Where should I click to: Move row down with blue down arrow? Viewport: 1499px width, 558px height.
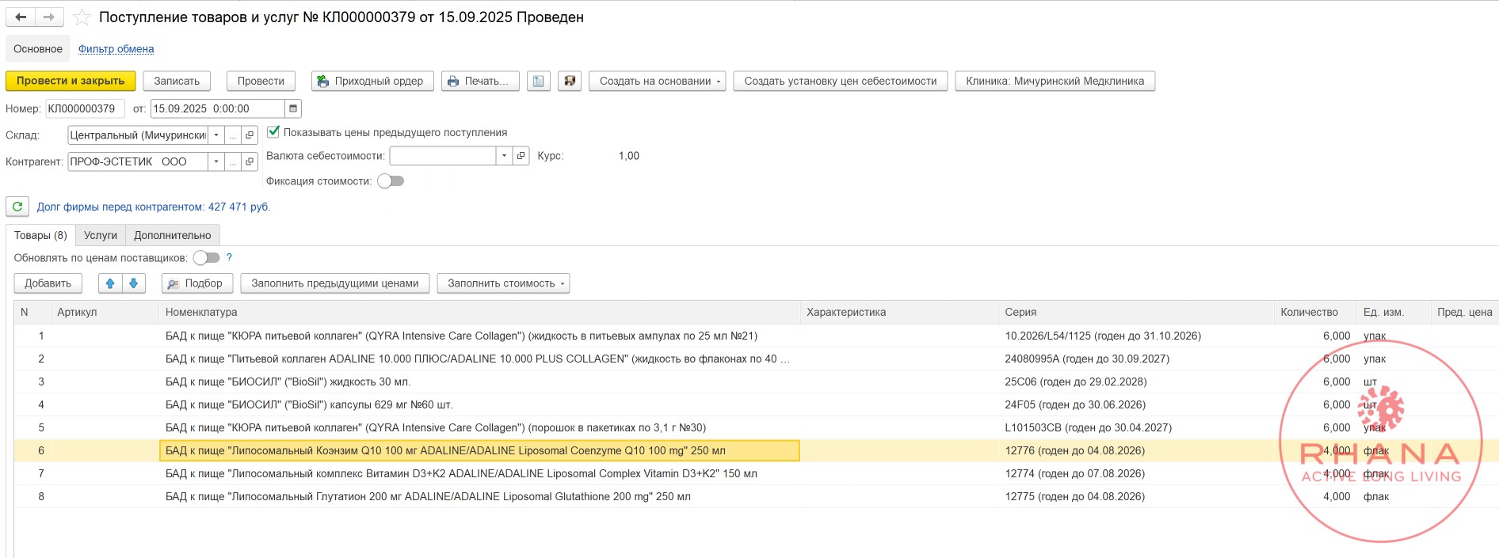(133, 283)
